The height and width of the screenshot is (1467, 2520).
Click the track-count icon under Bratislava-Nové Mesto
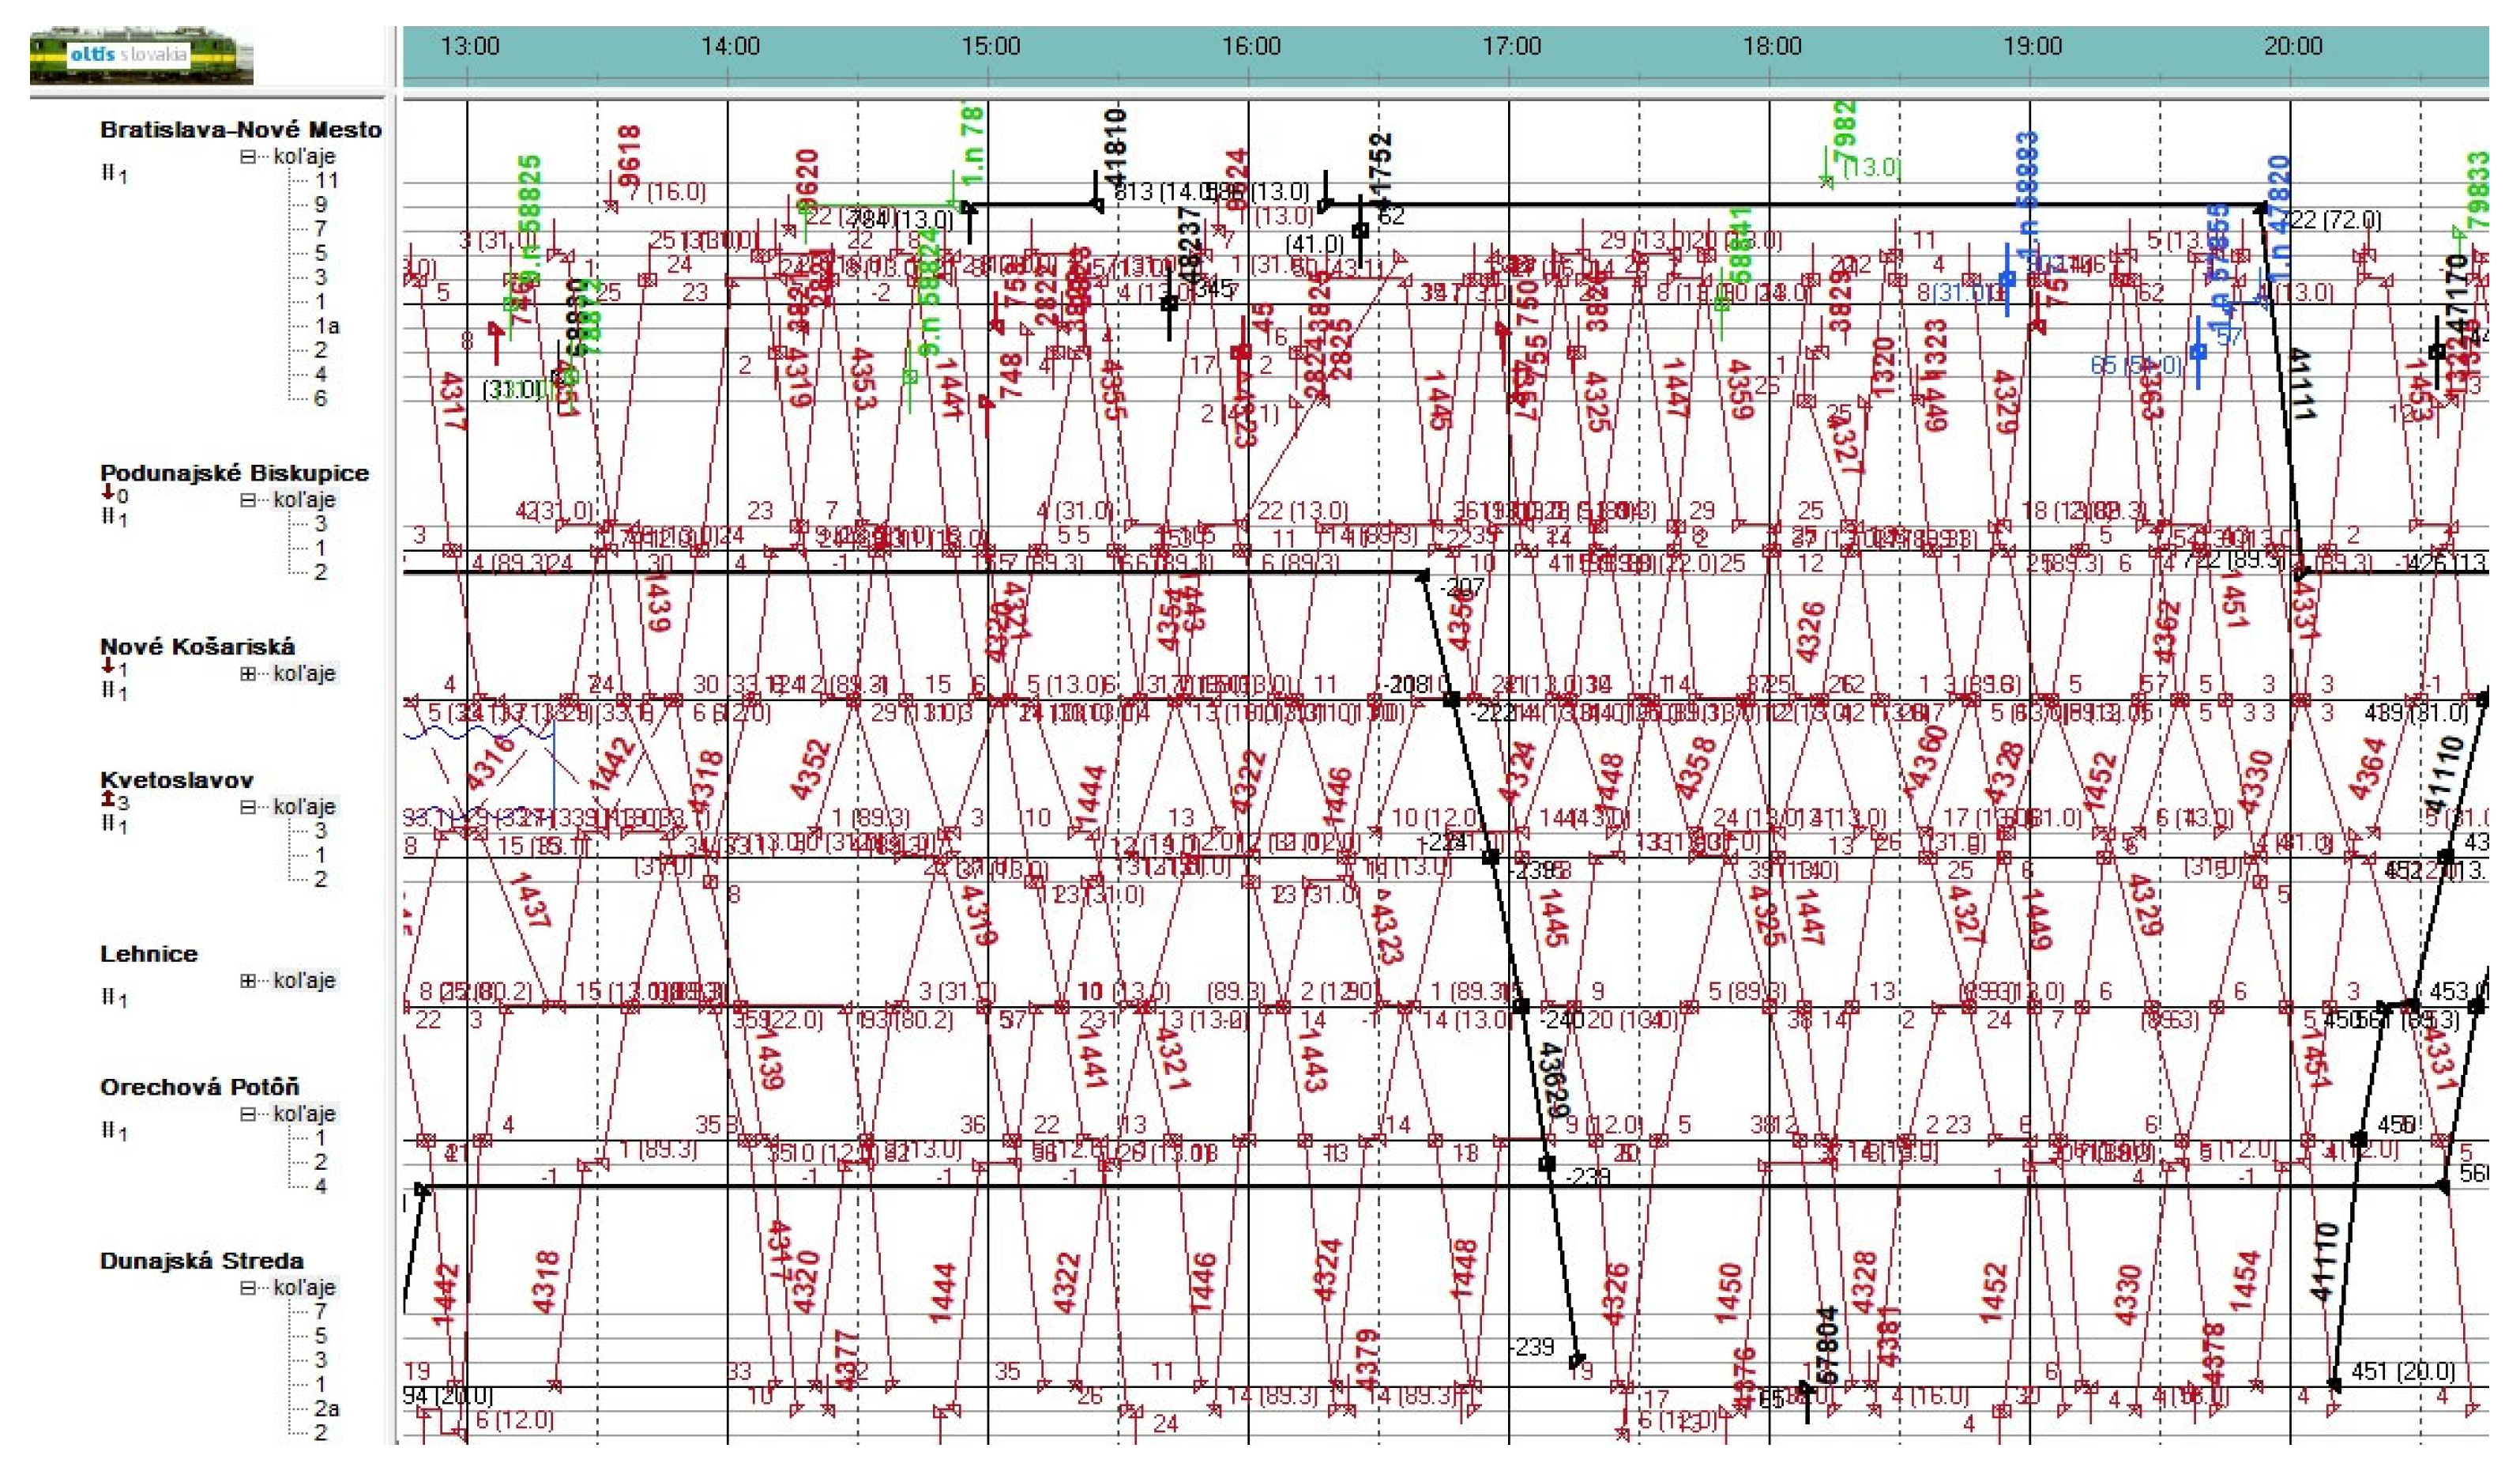[x=107, y=173]
